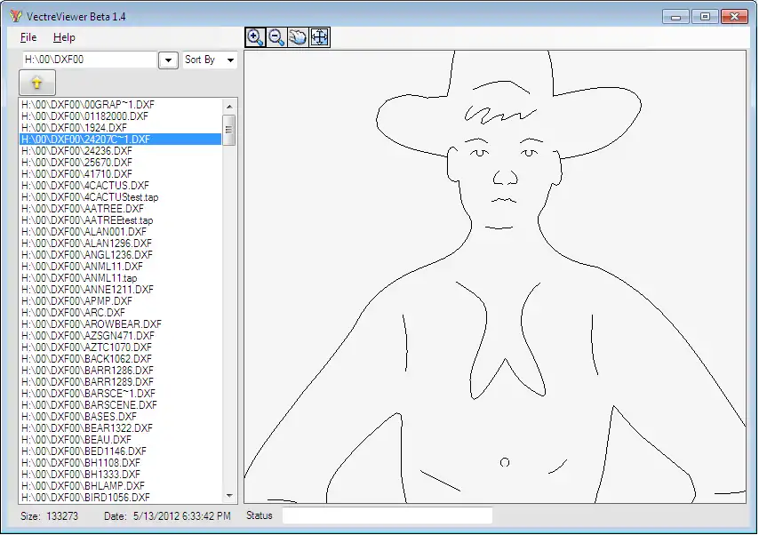Click the file list scroll down arrow

pyautogui.click(x=229, y=496)
